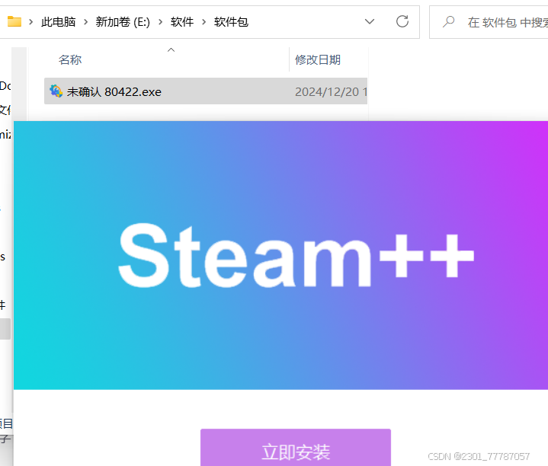Click the 未确认 80422.exe file icon
548x466 pixels.
point(56,91)
